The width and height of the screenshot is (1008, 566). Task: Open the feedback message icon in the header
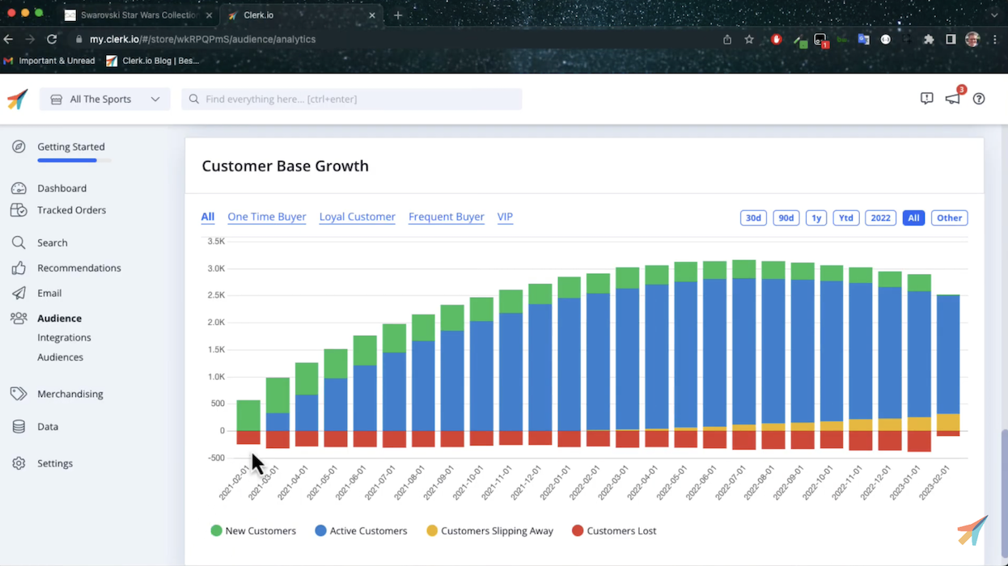pos(926,99)
